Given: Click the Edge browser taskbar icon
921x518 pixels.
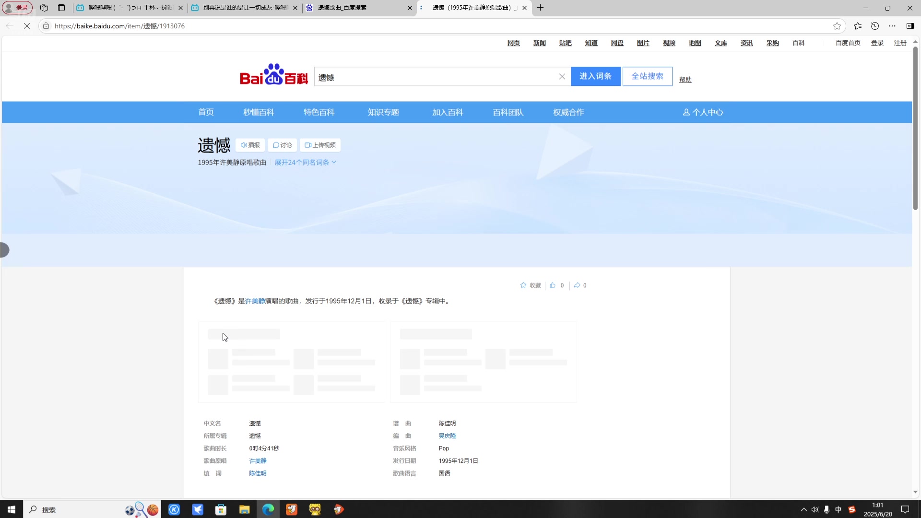Looking at the screenshot, I should (x=268, y=509).
